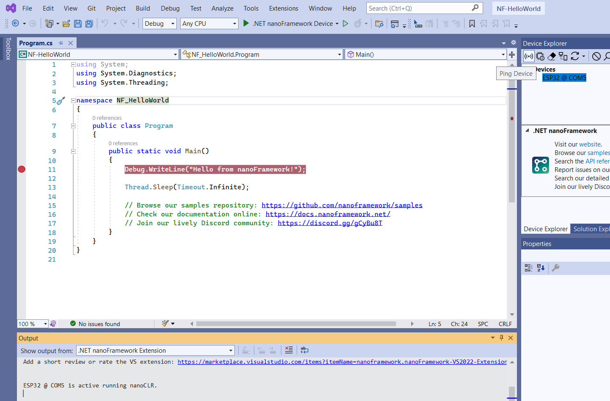The height and width of the screenshot is (401, 610).
Task: Collapse the Program class code block
Action: (73, 126)
